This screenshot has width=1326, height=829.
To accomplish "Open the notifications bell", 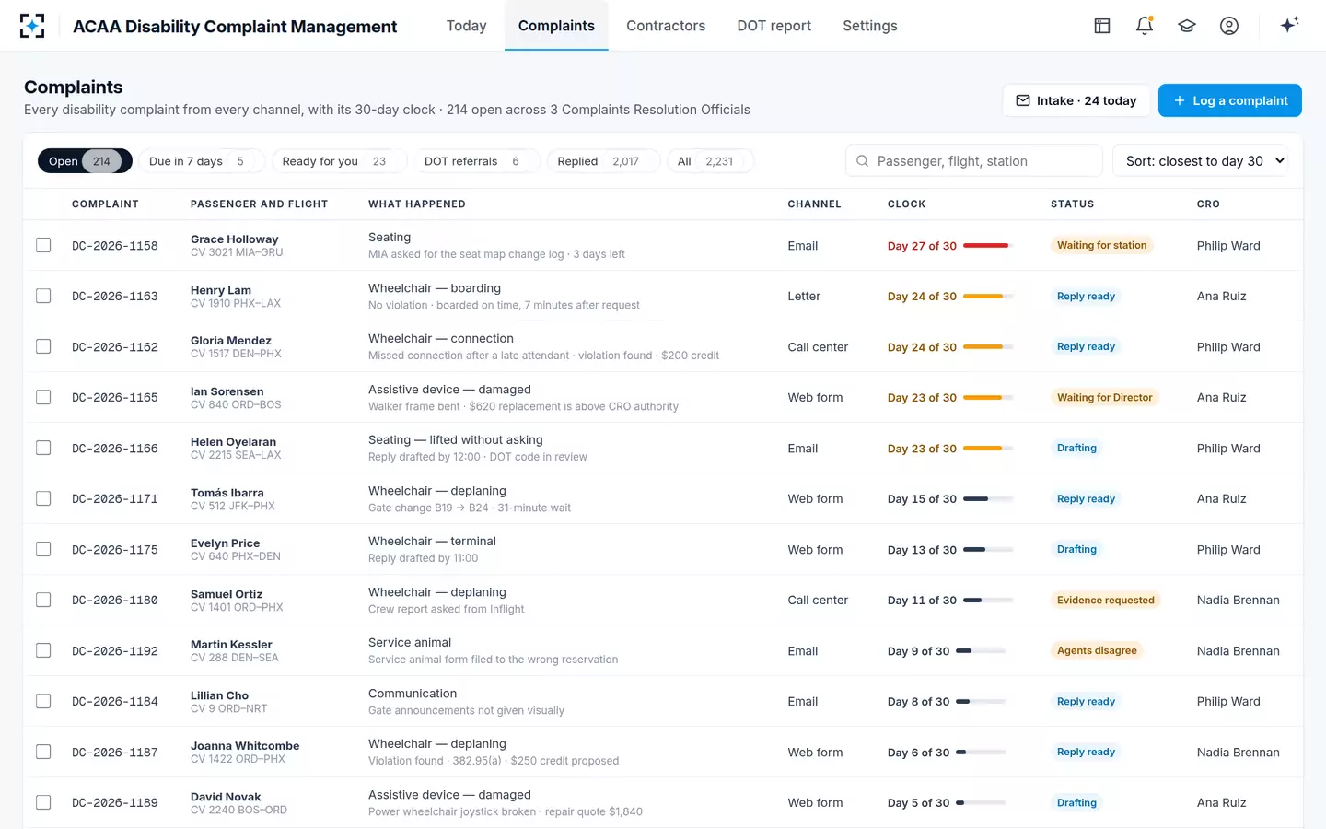I will click(1145, 26).
